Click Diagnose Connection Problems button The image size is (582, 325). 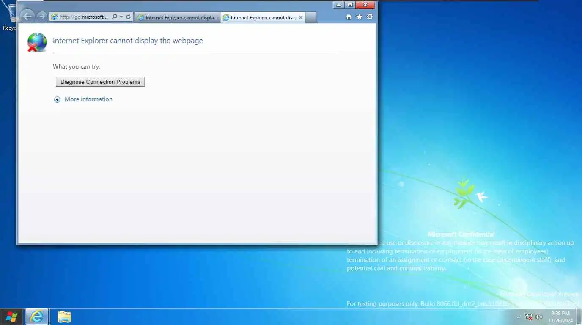pyautogui.click(x=100, y=82)
